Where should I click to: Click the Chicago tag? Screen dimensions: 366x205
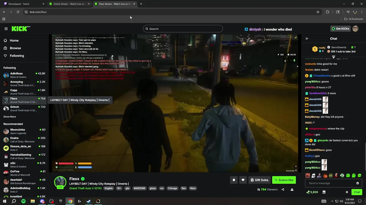(x=172, y=188)
